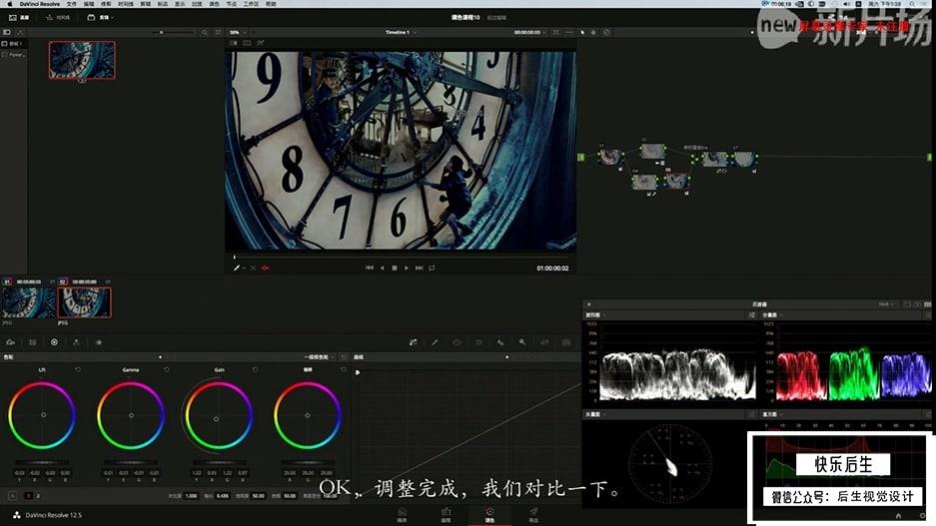Select clip 01 thumbnail in timeline strip
Viewport: 936px width, 526px height.
click(x=28, y=302)
